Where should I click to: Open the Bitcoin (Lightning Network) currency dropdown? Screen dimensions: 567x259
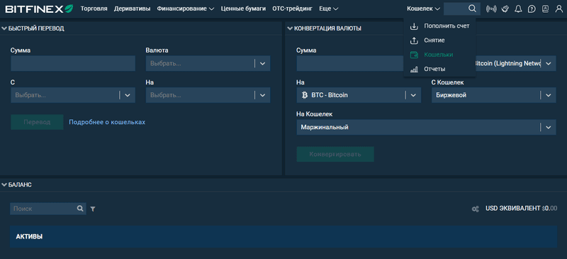click(516, 63)
